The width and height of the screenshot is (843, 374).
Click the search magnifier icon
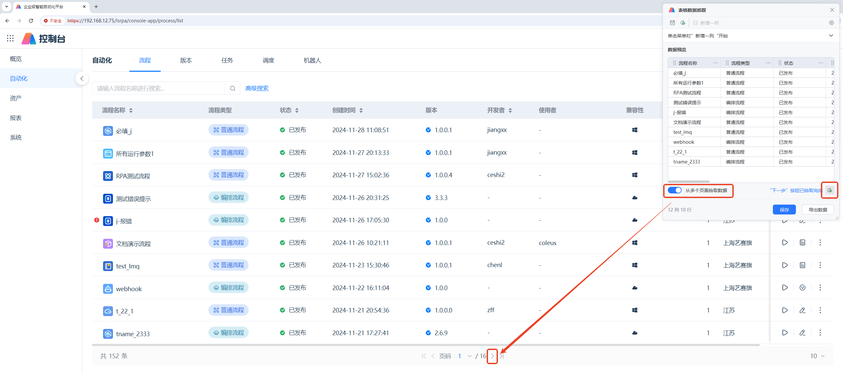coord(232,88)
